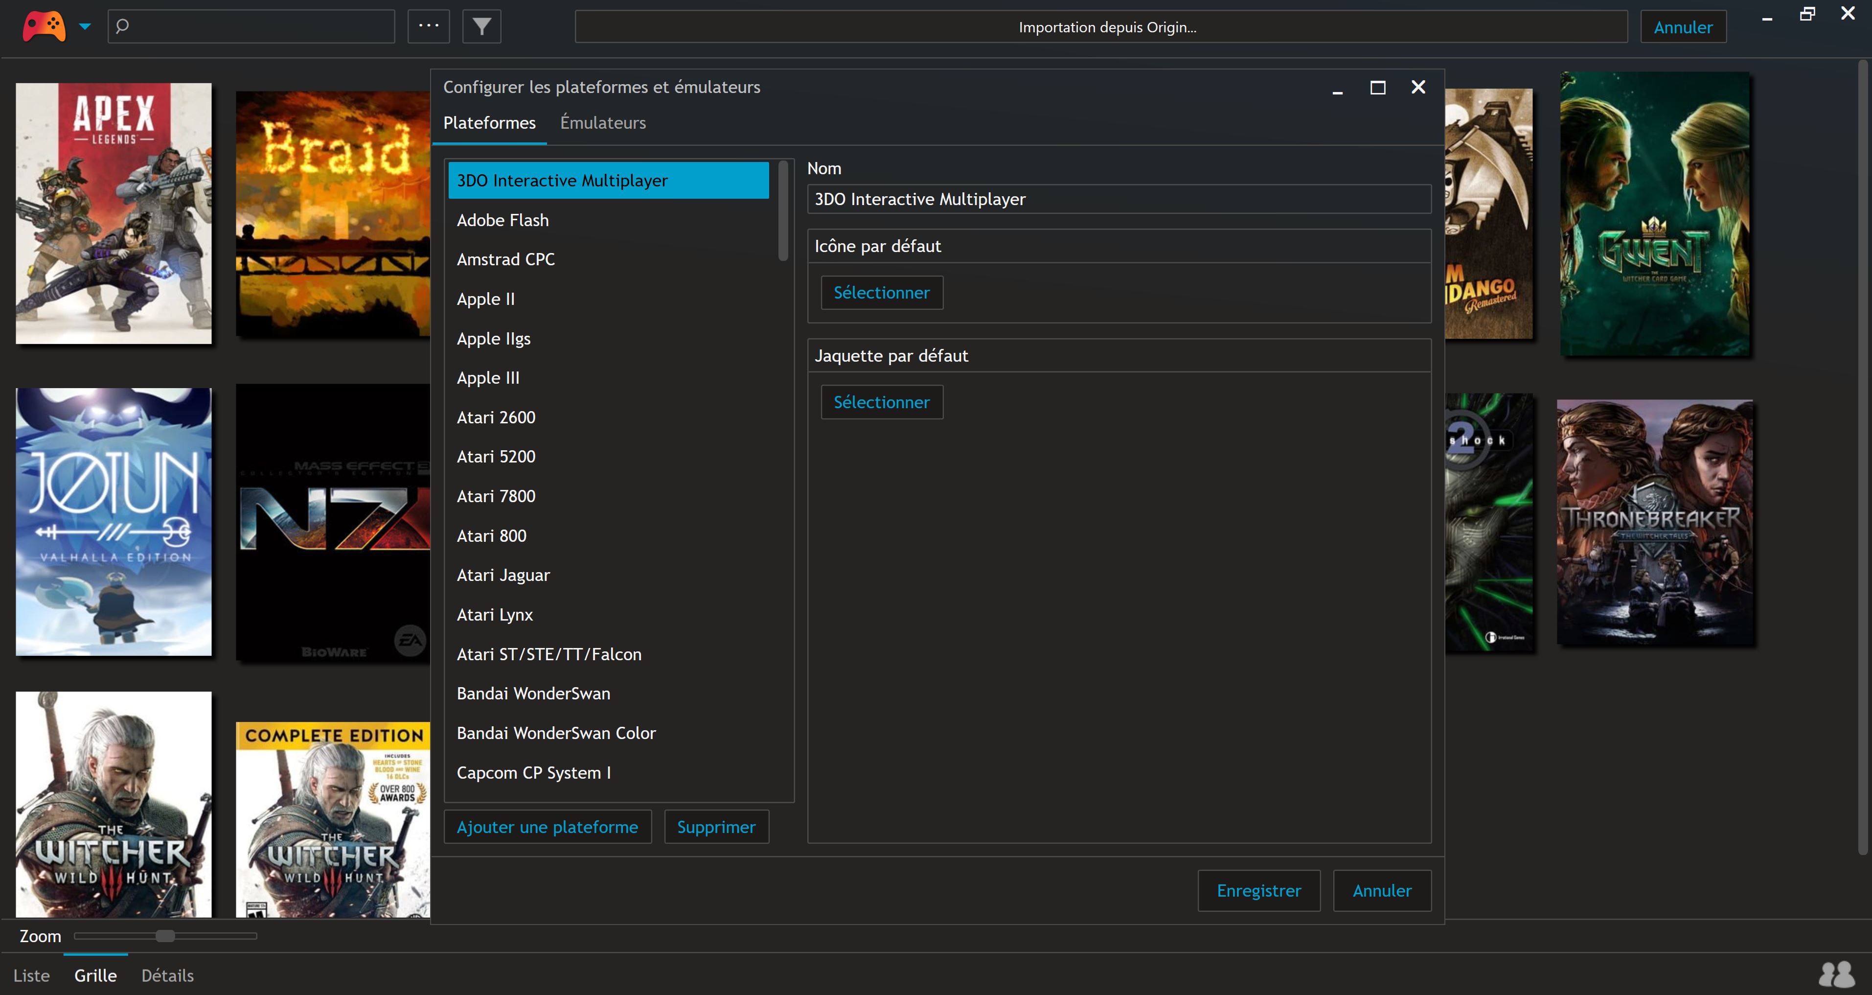Open the three-dots options button

coord(428,26)
